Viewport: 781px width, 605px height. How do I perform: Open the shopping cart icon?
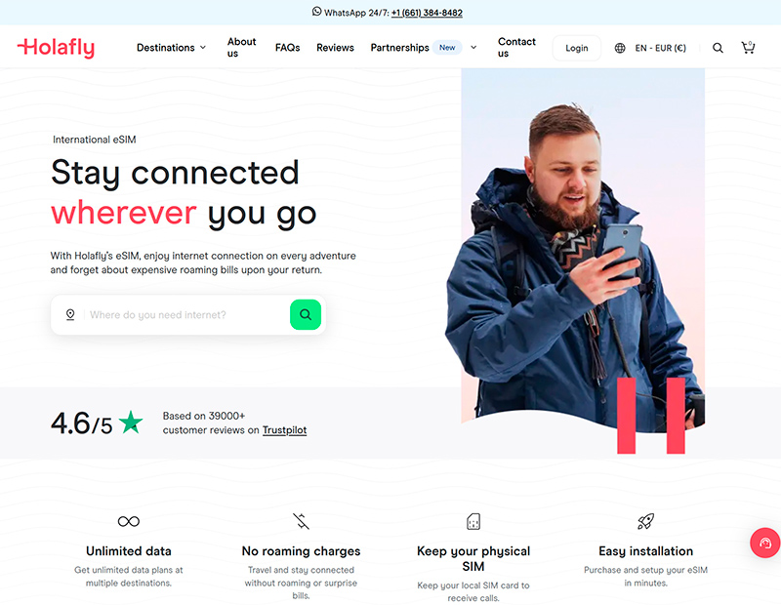[x=748, y=47]
